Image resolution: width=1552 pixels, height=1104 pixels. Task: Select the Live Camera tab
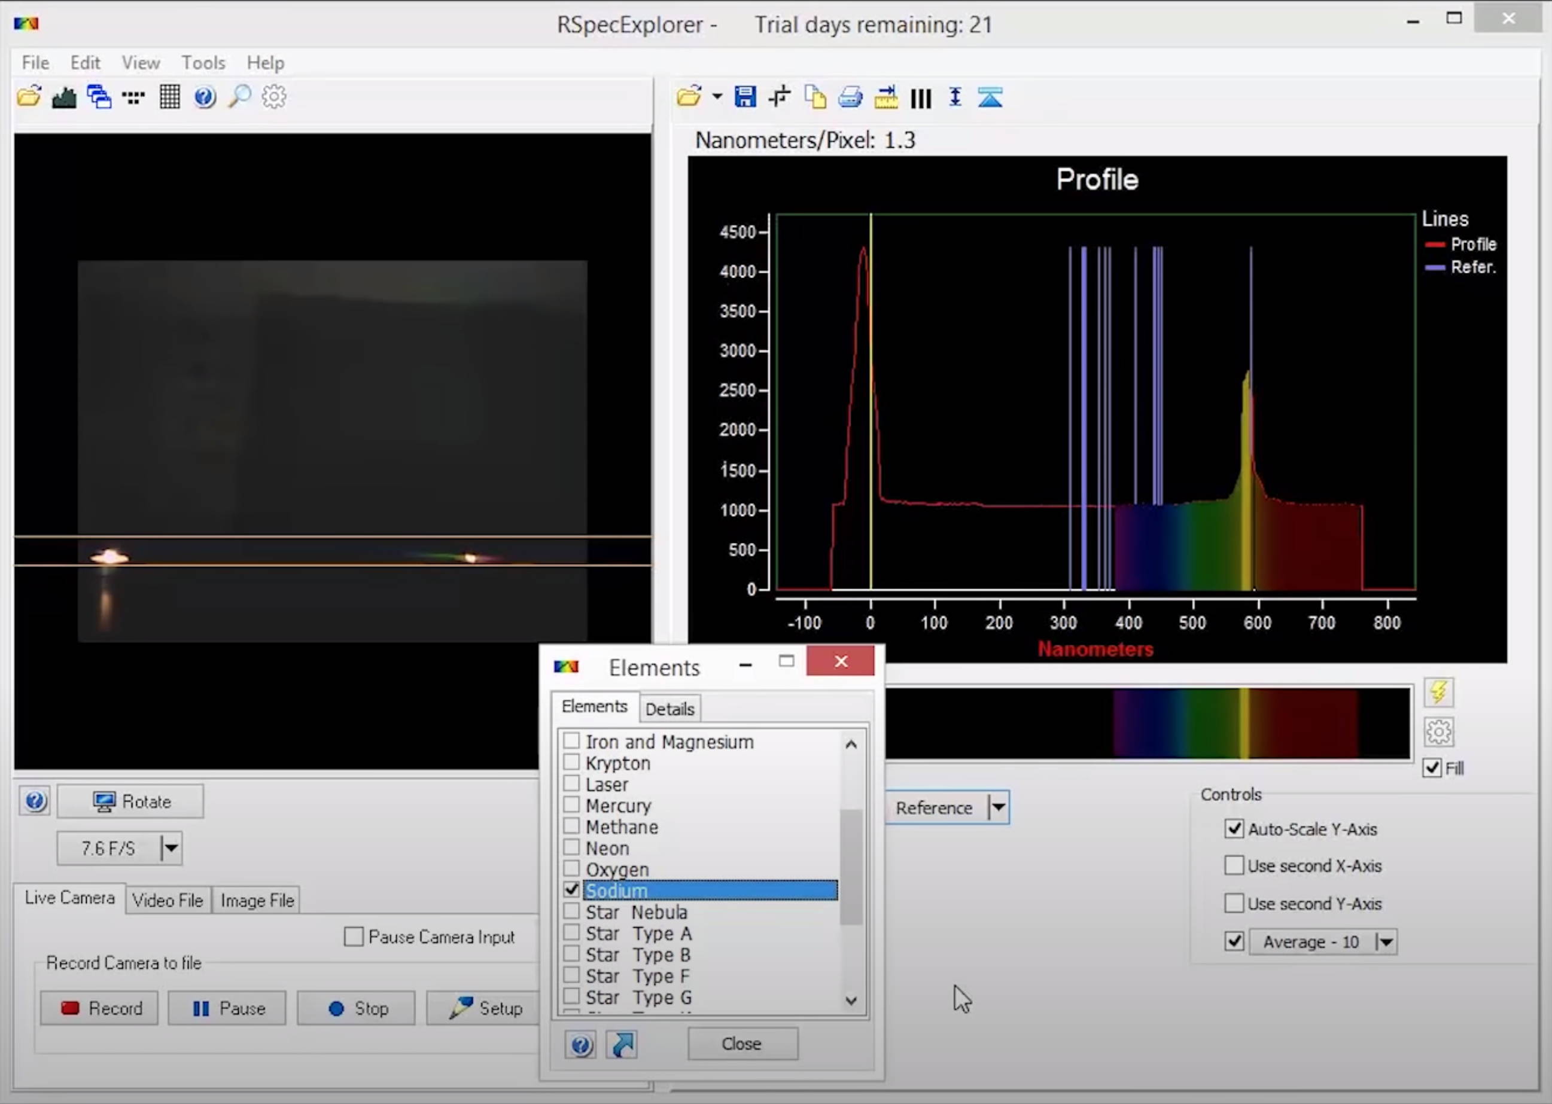tap(69, 897)
